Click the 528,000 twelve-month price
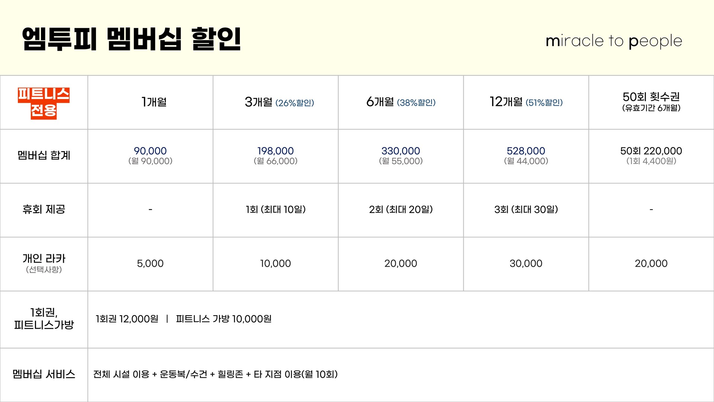This screenshot has height=402, width=714. 526,151
